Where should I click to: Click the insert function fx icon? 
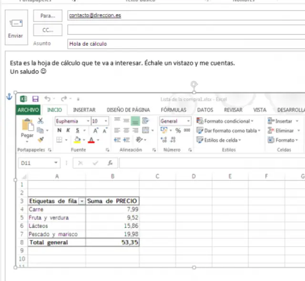[x=110, y=163]
